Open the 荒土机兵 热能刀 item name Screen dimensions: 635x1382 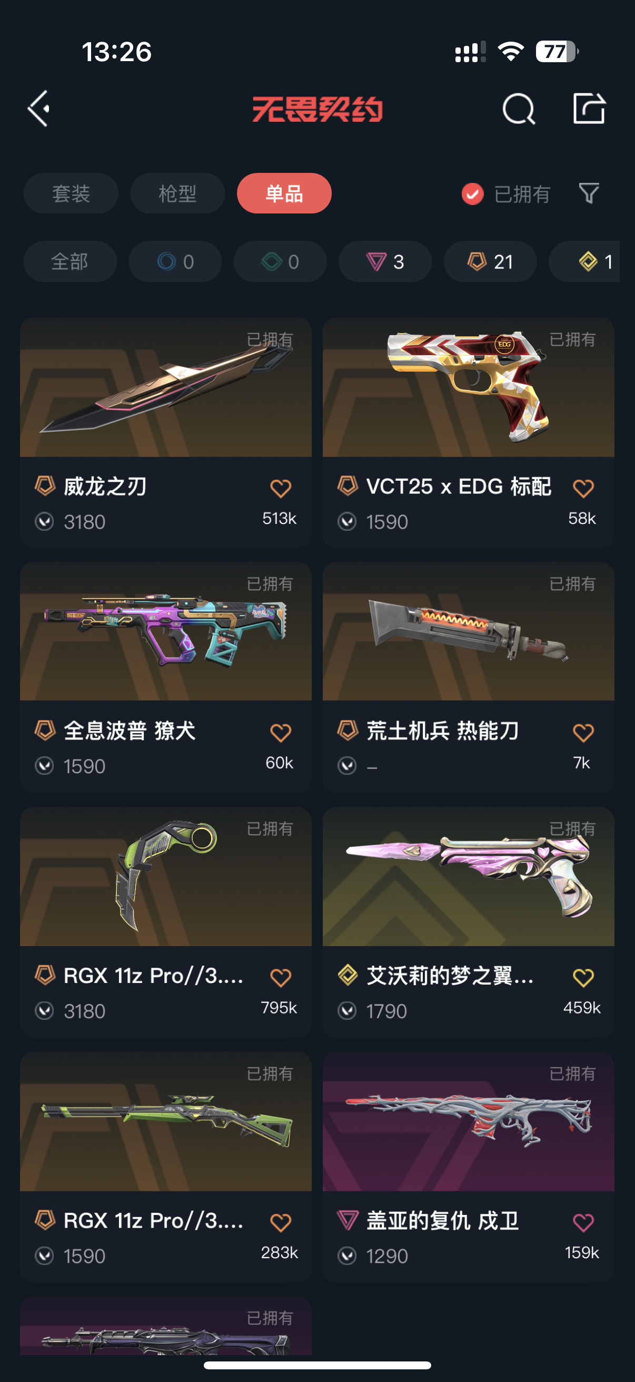442,731
